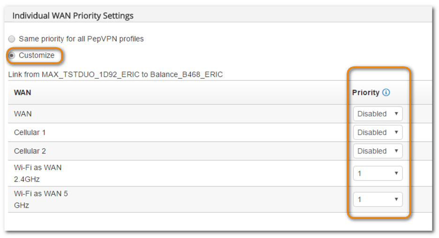Select the Cellular 1 row label
Screen dimensions: 439x238
(x=30, y=132)
